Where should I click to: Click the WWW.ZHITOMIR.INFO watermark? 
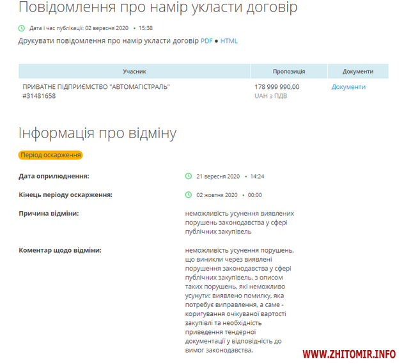pos(349,353)
